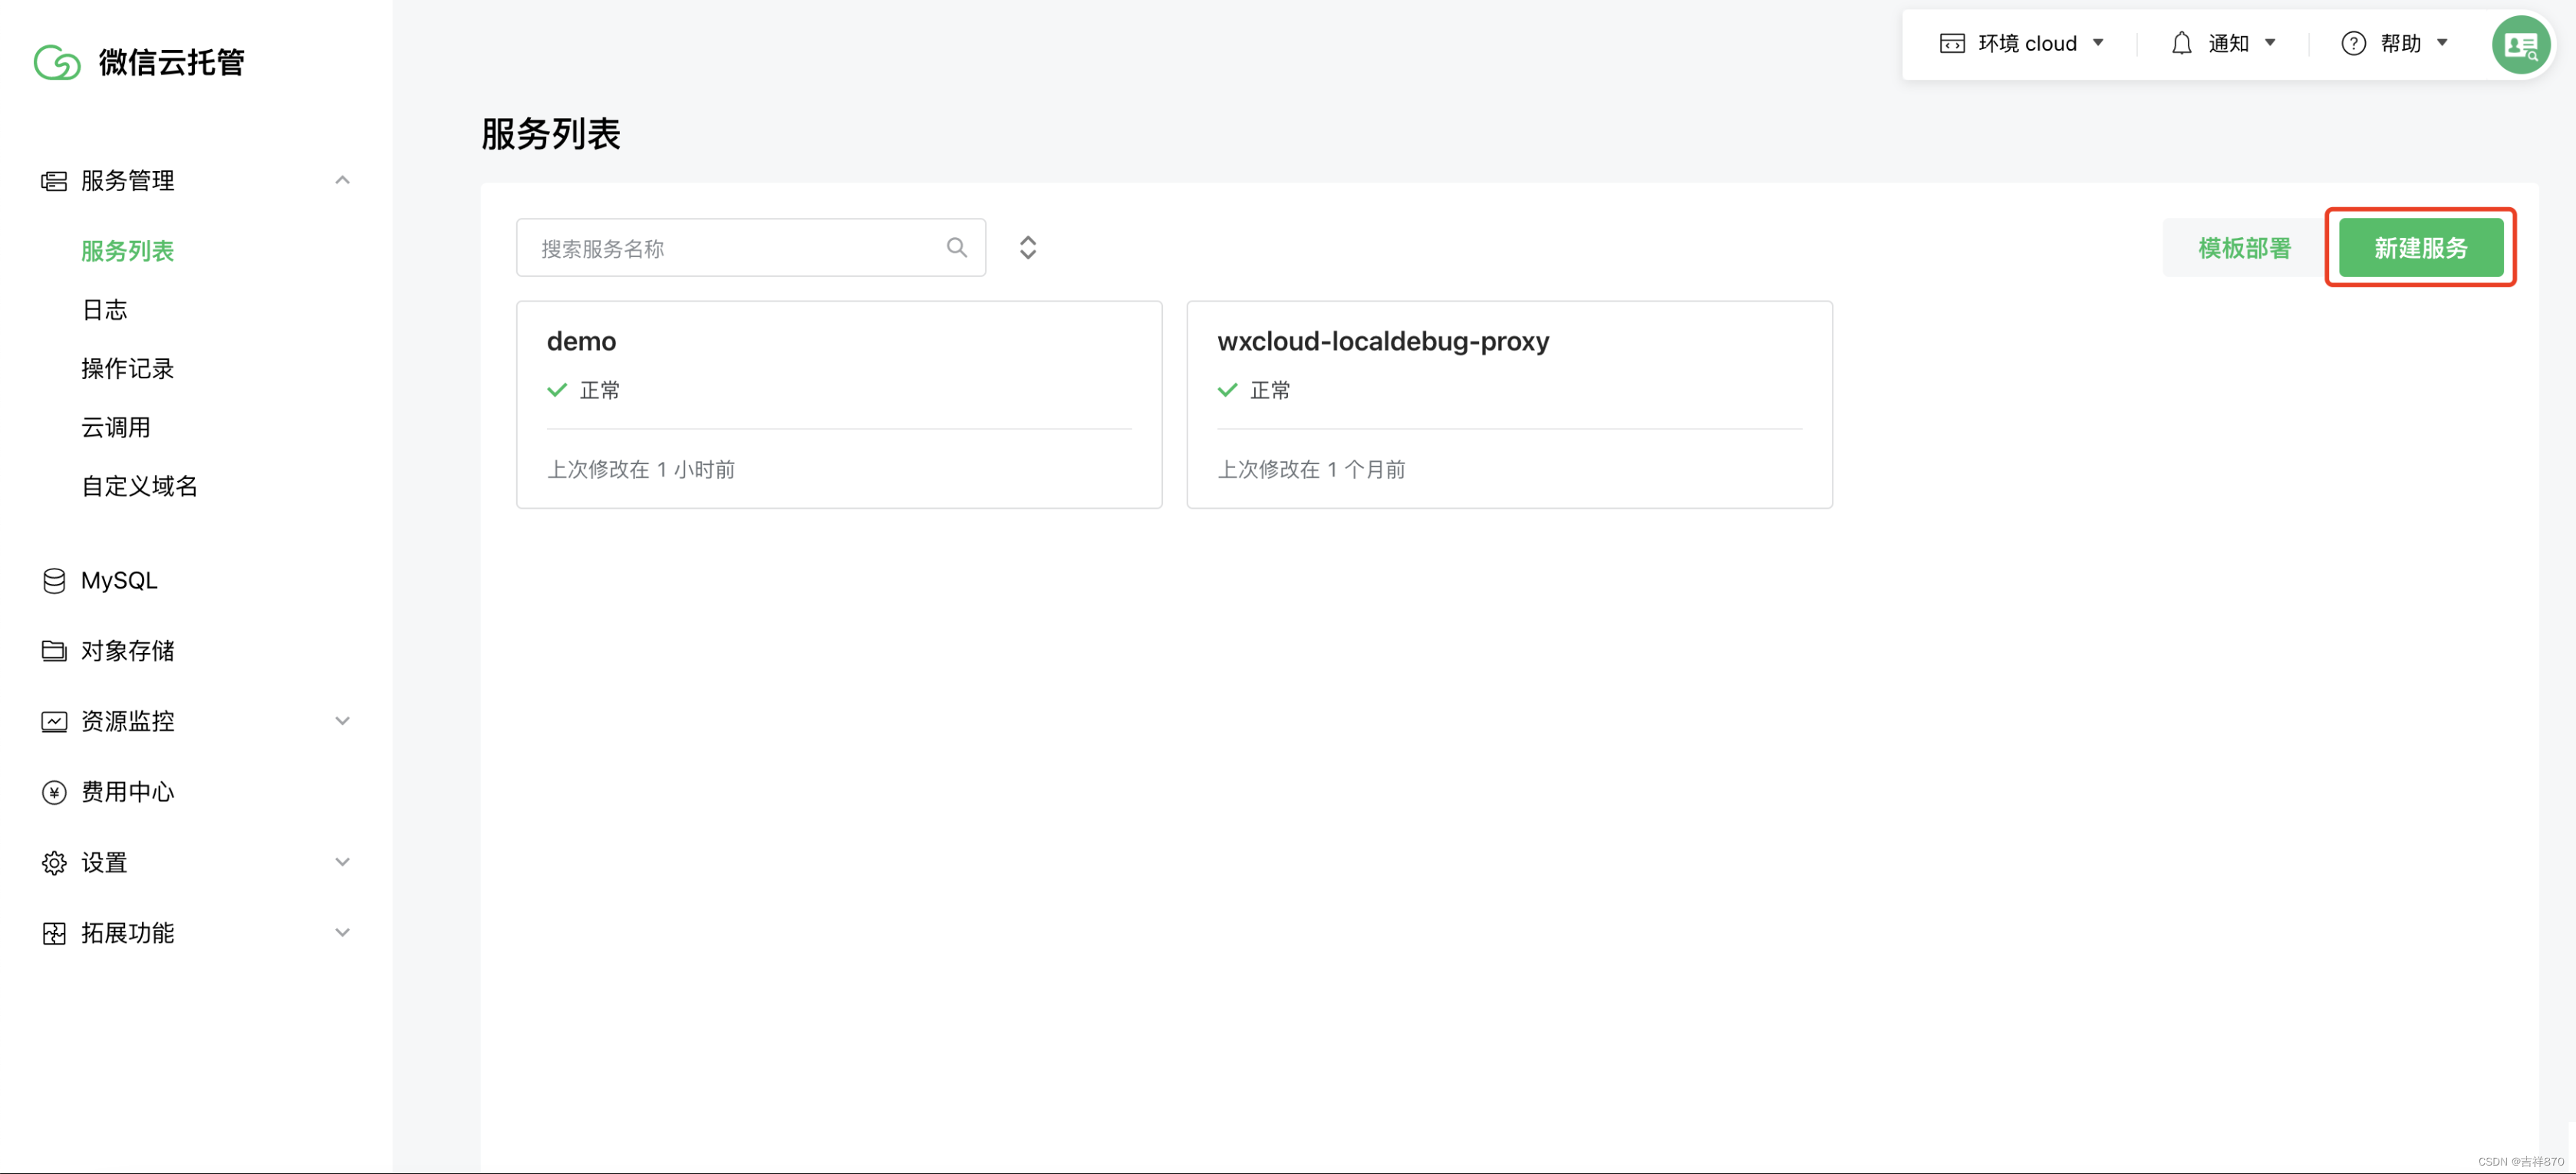
Task: Click the 新建服务 button
Action: point(2421,248)
